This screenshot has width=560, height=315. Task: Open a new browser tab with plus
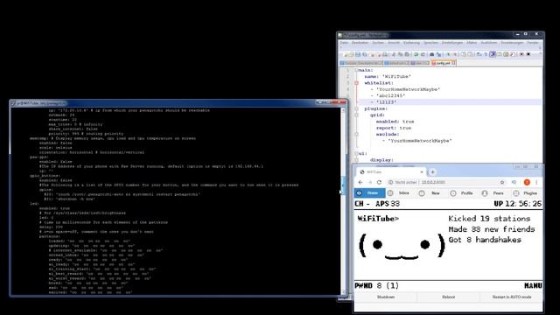(433, 172)
